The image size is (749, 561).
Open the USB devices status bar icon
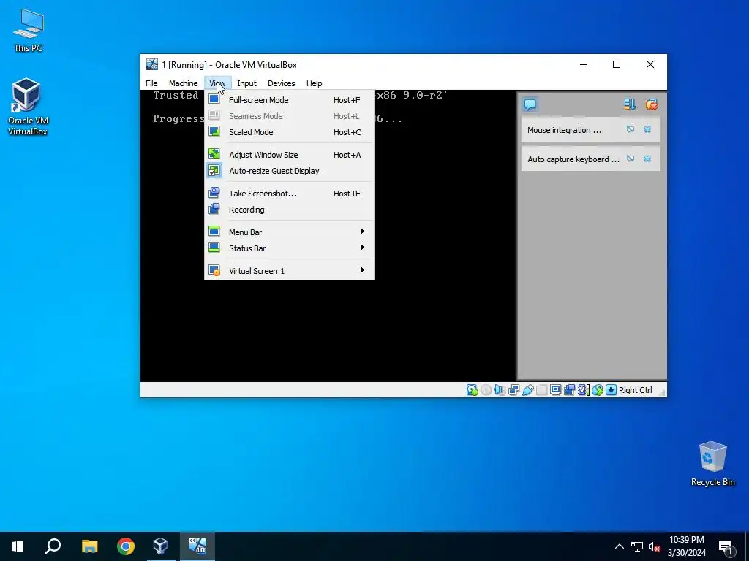(528, 390)
